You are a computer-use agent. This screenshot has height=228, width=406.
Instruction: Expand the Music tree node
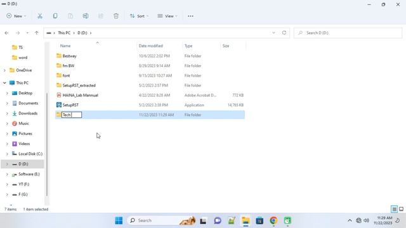[x=7, y=123]
